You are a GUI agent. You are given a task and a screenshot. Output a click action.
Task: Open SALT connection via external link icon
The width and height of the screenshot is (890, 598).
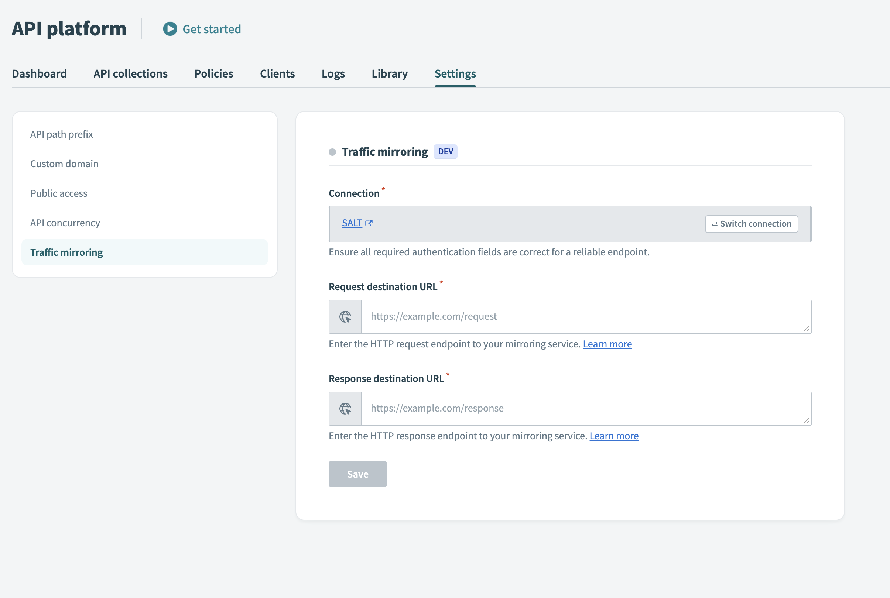pos(369,223)
